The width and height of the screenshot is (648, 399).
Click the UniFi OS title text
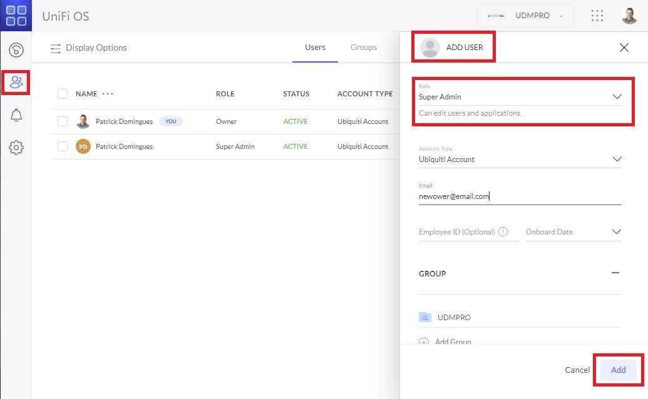[x=65, y=16]
